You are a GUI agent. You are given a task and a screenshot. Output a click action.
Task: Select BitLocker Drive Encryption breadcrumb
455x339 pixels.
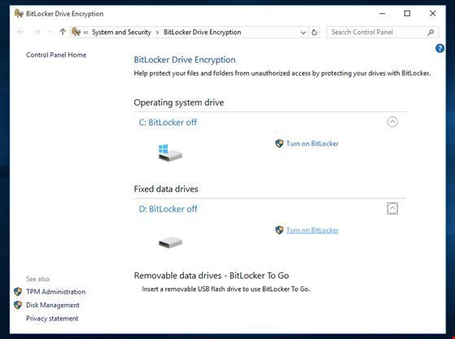(x=202, y=33)
